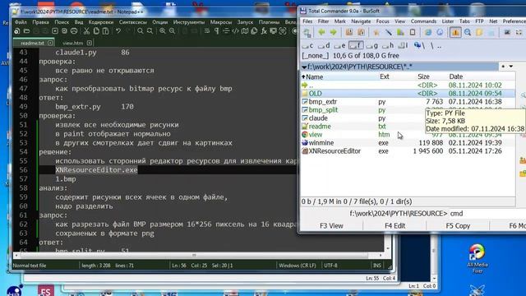Sort files by Date column header
Viewport: 526px width, 296px height.
pos(456,76)
